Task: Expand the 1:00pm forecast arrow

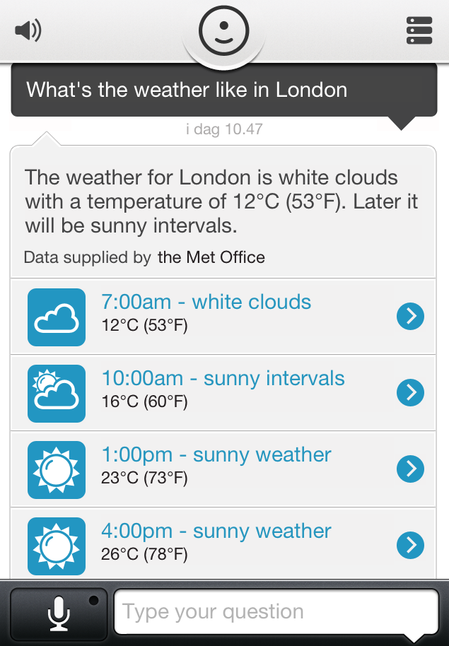Action: click(x=410, y=469)
